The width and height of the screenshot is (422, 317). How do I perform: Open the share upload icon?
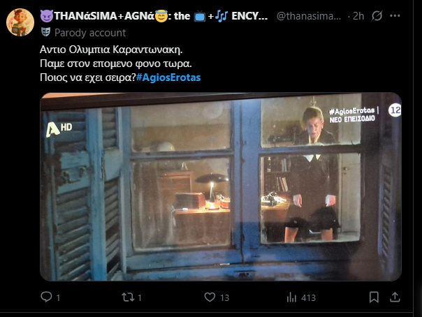(395, 297)
